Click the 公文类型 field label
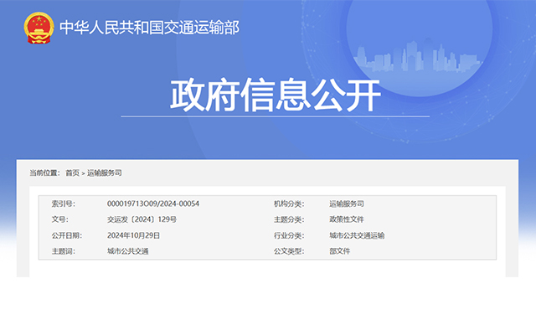The image size is (536, 335). tap(288, 251)
